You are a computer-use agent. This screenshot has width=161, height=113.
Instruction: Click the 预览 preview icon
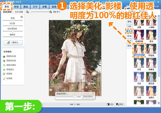(x=118, y=104)
